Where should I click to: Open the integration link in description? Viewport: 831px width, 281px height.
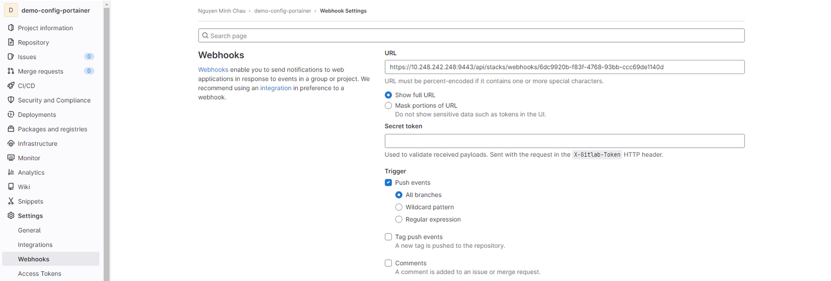point(275,88)
